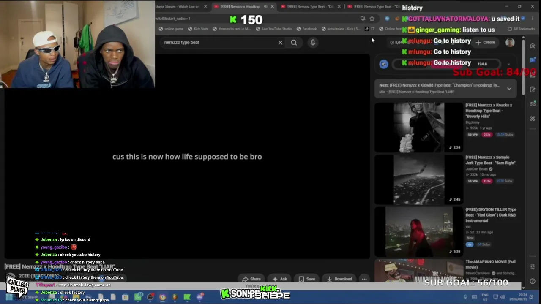This screenshot has width=541, height=304.
Task: Open the All Bookmarks folder
Action: pos(521,29)
